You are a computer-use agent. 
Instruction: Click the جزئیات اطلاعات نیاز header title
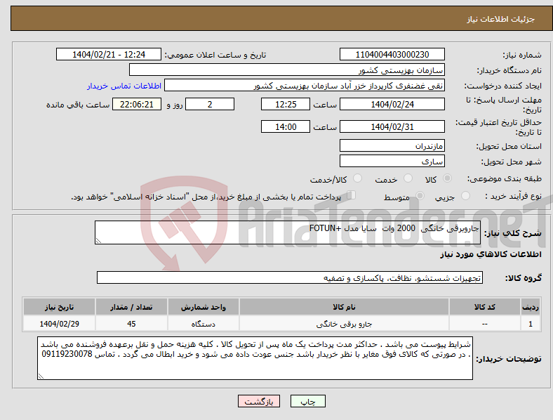501,19
